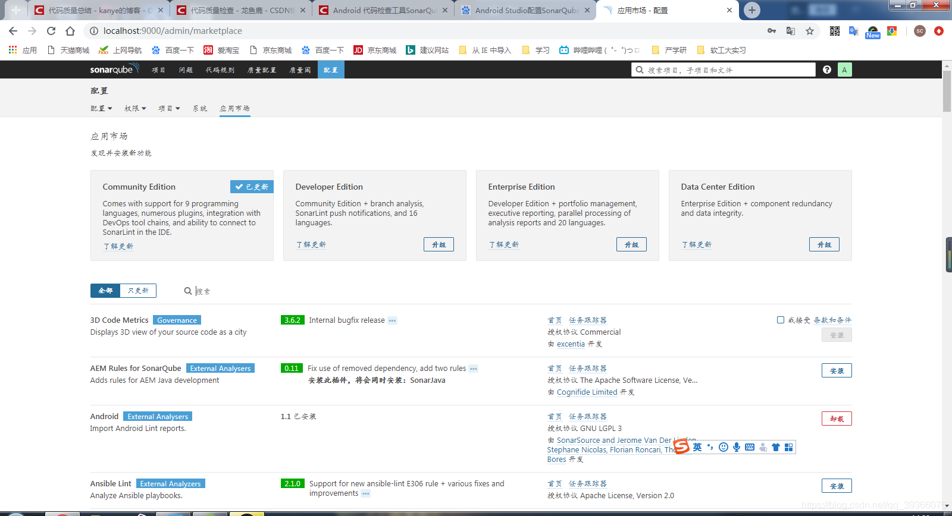Click '升级' button on Developer Edition card
952x516 pixels.
pos(439,244)
